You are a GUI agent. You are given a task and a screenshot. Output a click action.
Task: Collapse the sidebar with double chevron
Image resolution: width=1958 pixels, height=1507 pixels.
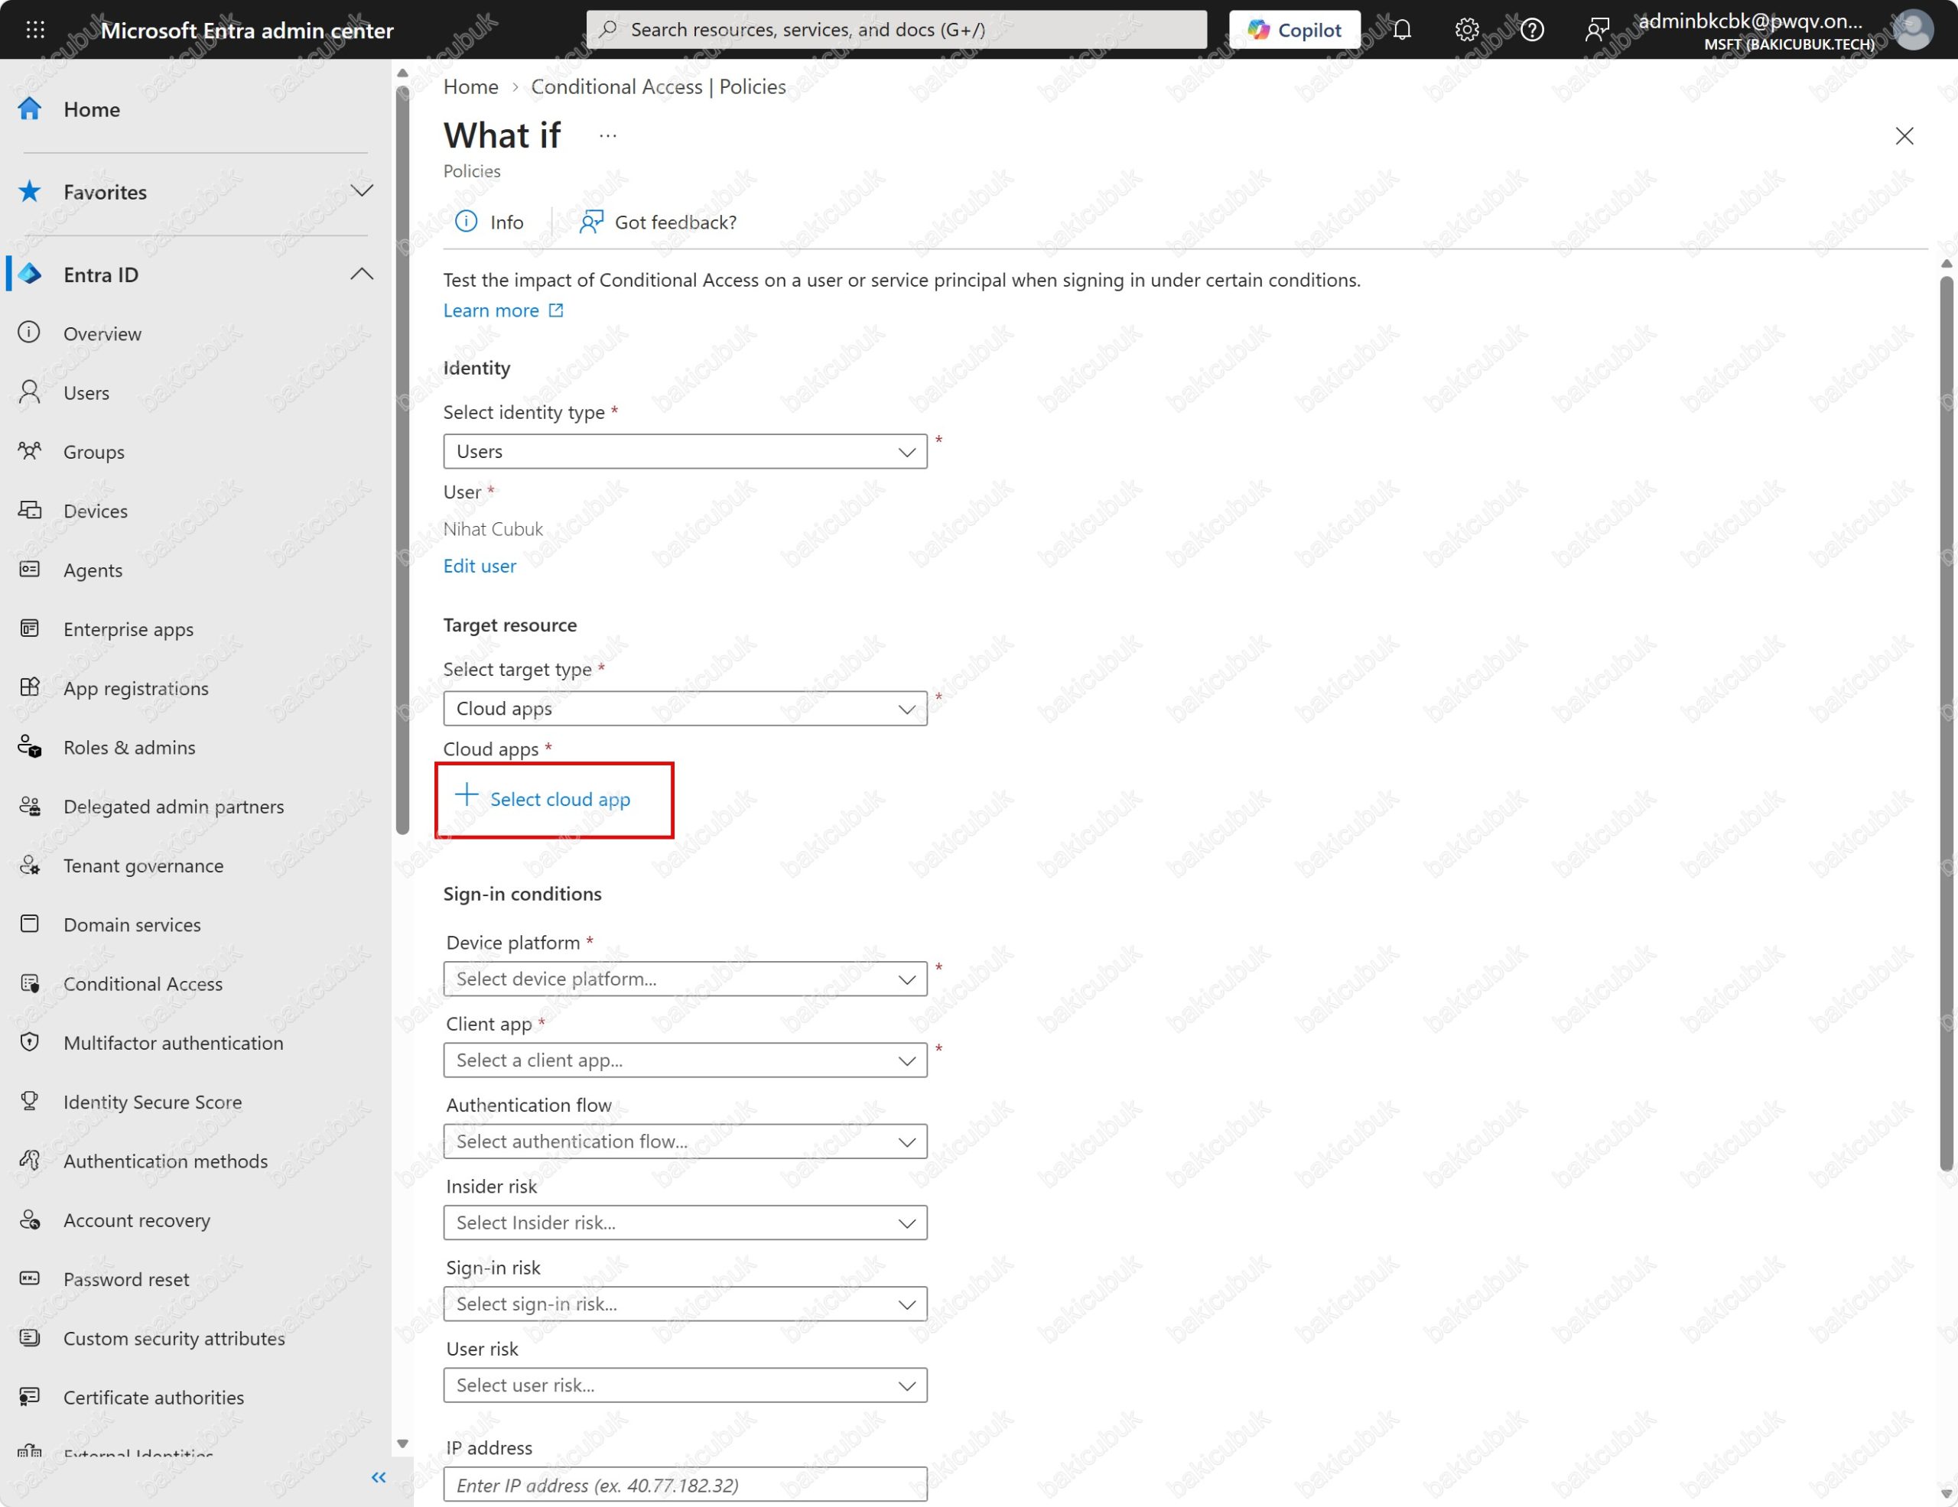coord(379,1476)
